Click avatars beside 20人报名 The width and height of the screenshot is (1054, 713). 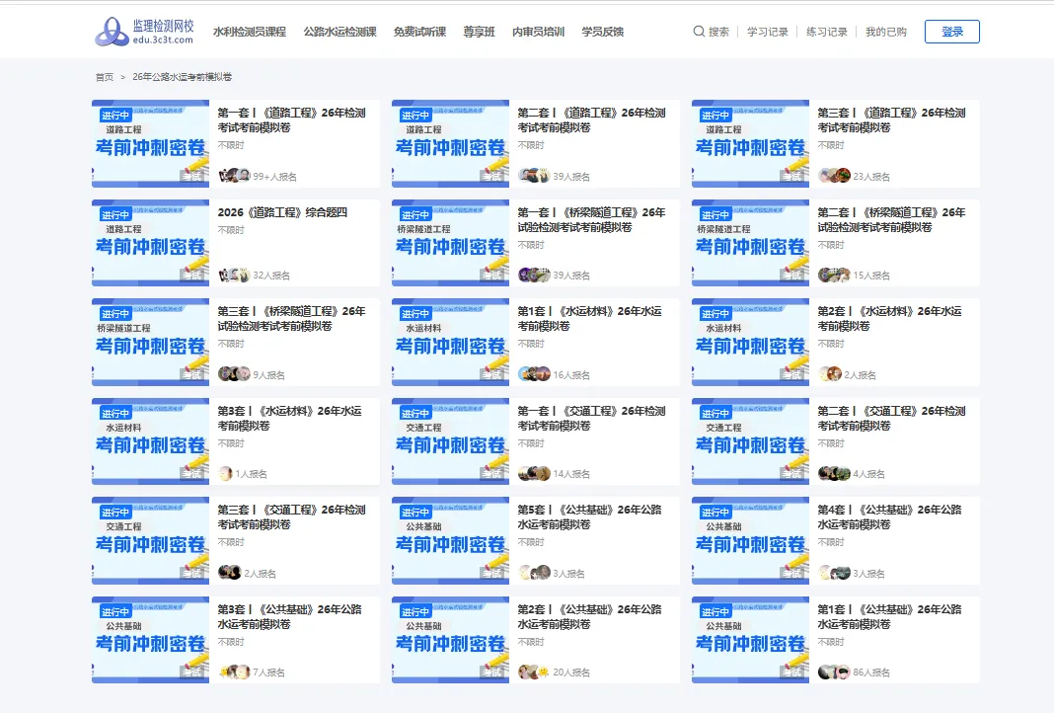tap(534, 672)
